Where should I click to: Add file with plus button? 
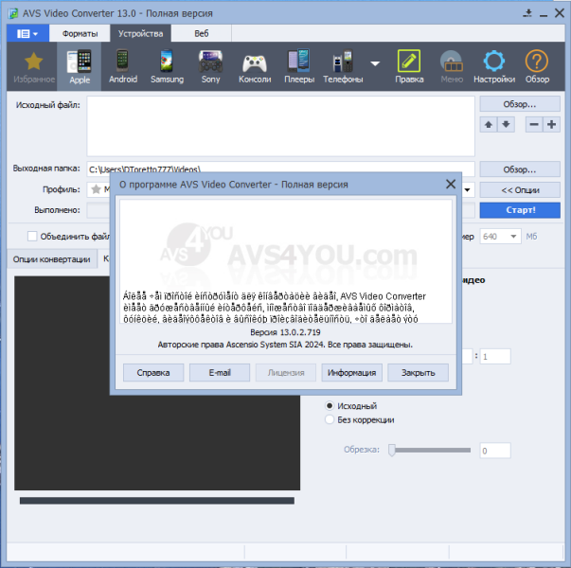[551, 125]
